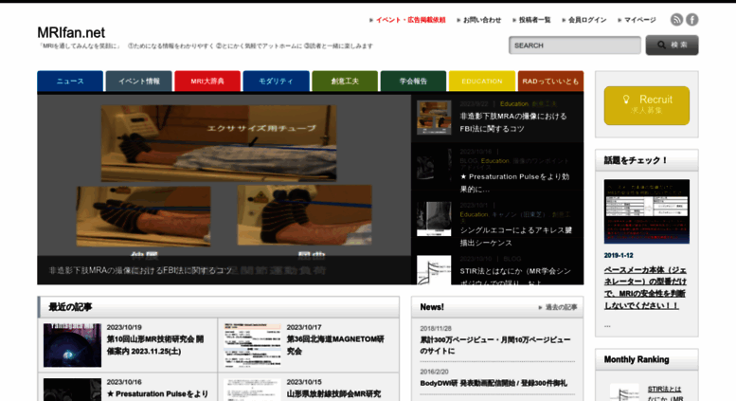Open Monthly Ranking STIR thumbnail
Viewport: 736px width, 401px height.
coord(624,392)
